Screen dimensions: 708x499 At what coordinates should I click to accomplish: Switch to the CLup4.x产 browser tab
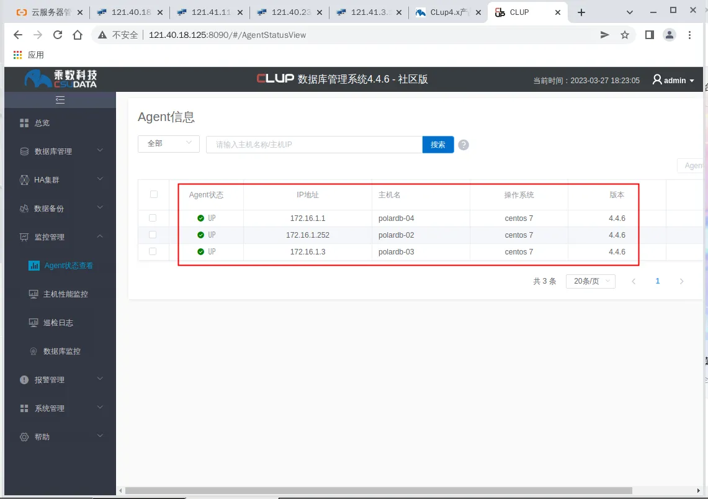[x=449, y=12]
